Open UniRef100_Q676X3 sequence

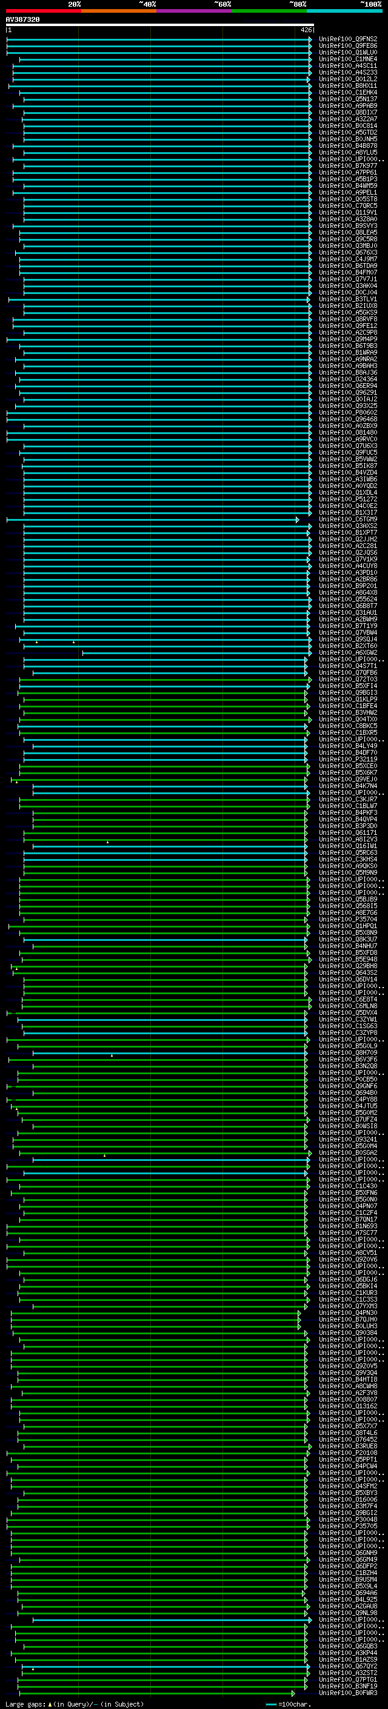[x=348, y=252]
